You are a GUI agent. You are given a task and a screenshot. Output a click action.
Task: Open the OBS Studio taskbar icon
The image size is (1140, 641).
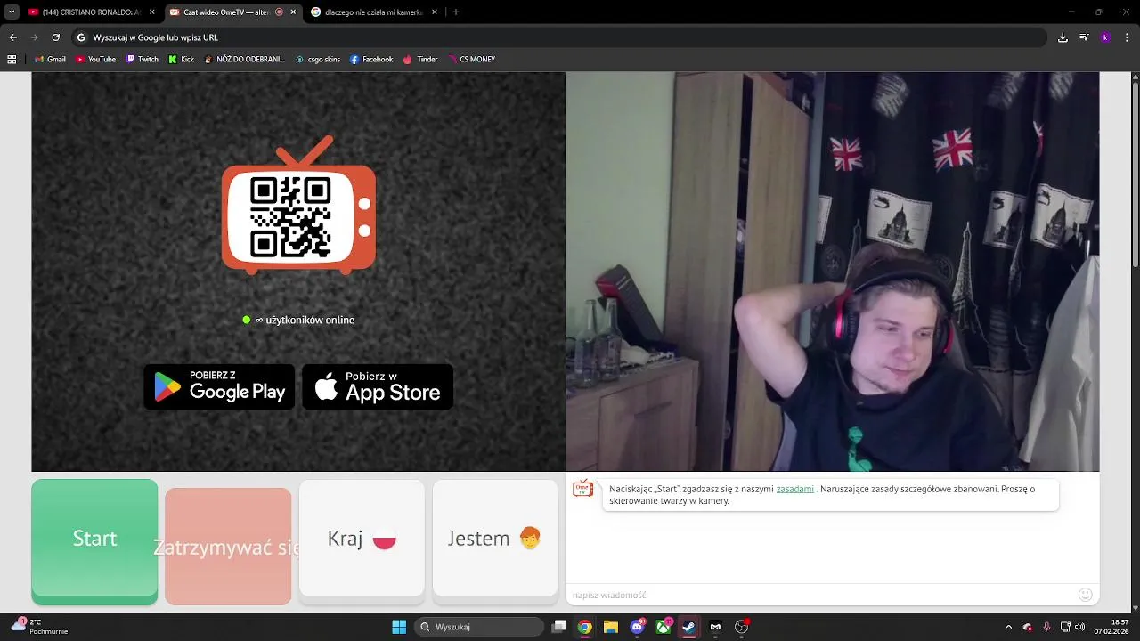[x=741, y=627]
